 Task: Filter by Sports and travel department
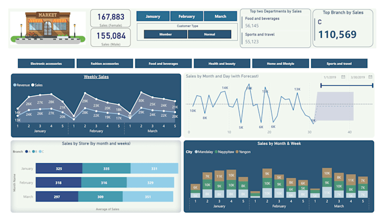339,63
